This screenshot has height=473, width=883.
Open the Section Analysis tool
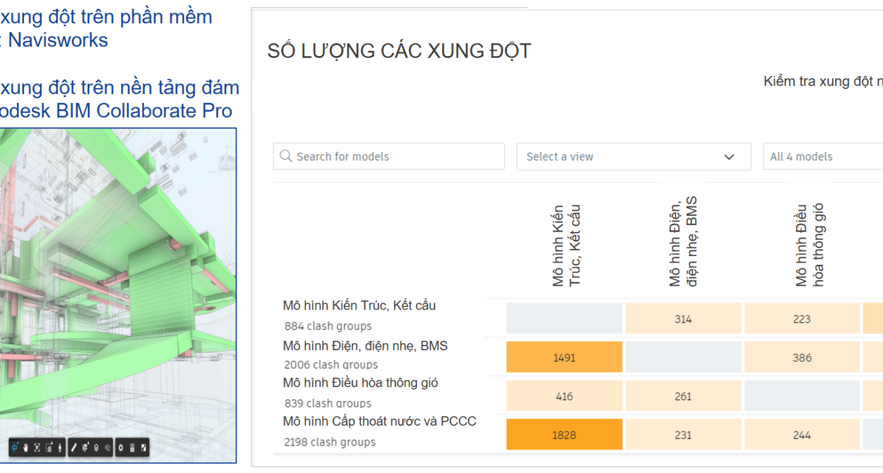(x=85, y=447)
